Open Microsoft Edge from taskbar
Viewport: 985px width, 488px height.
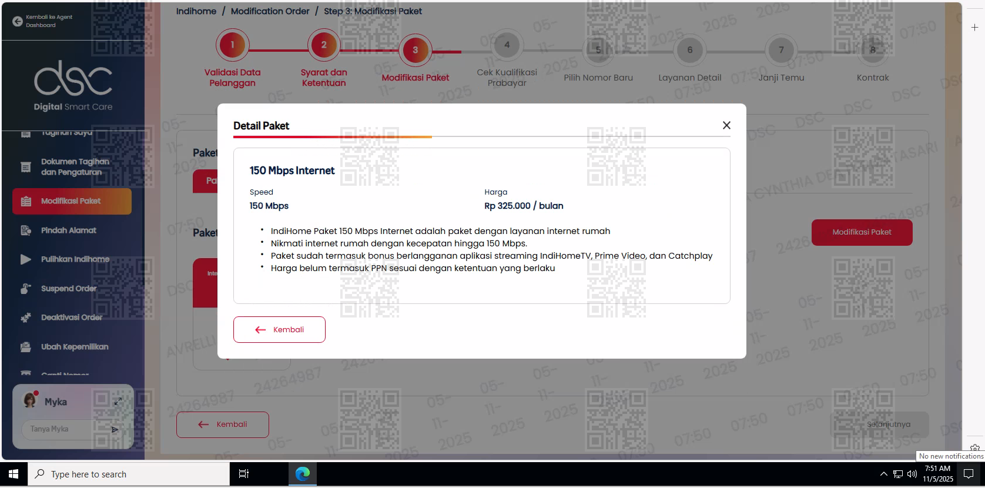tap(303, 474)
